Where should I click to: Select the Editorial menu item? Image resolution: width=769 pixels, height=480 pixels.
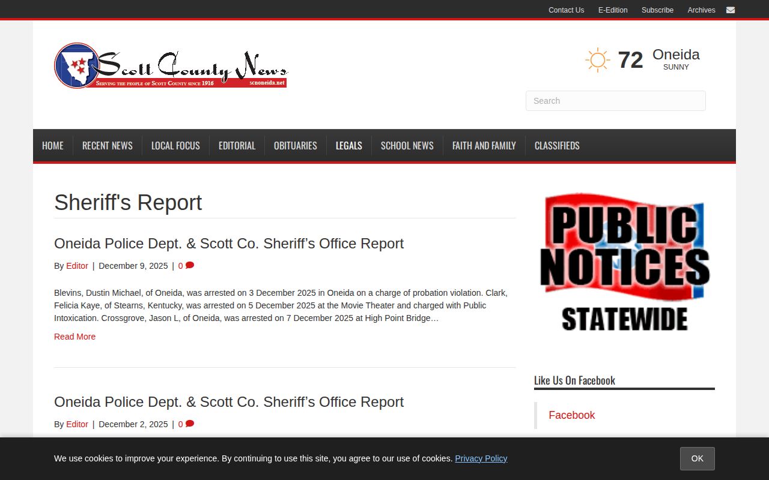(x=237, y=146)
